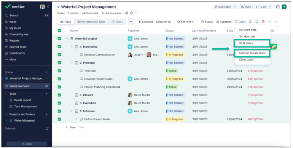The width and height of the screenshot is (293, 148).
Task: Uncheck the 2. Planning row checkbox
Action: pos(59,63)
